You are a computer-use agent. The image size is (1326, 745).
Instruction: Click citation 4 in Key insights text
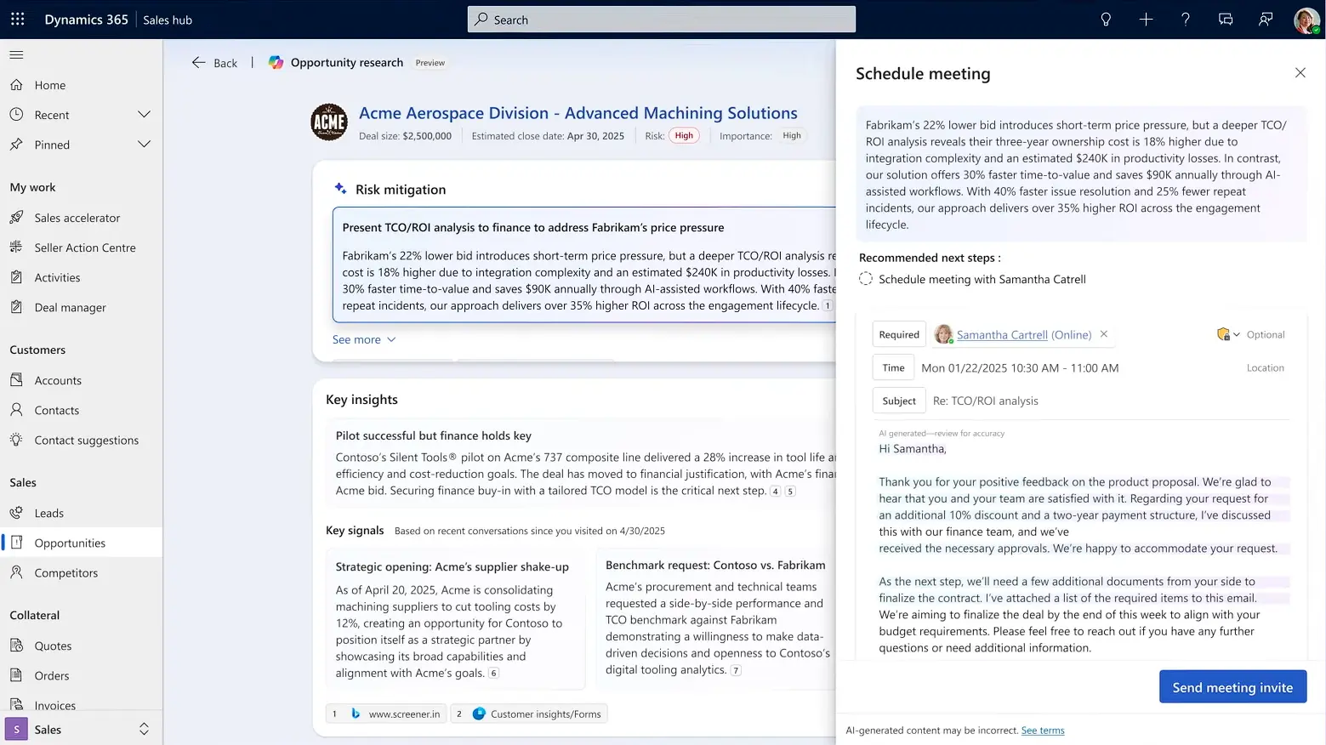pos(775,491)
